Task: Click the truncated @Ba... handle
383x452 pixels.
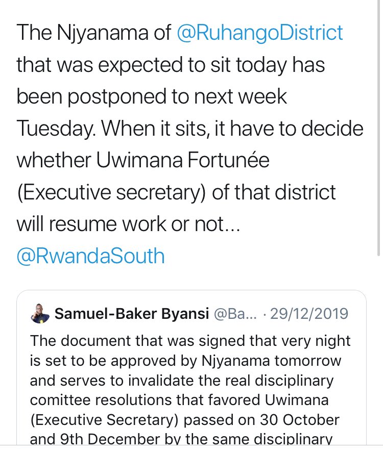Action: [235, 314]
